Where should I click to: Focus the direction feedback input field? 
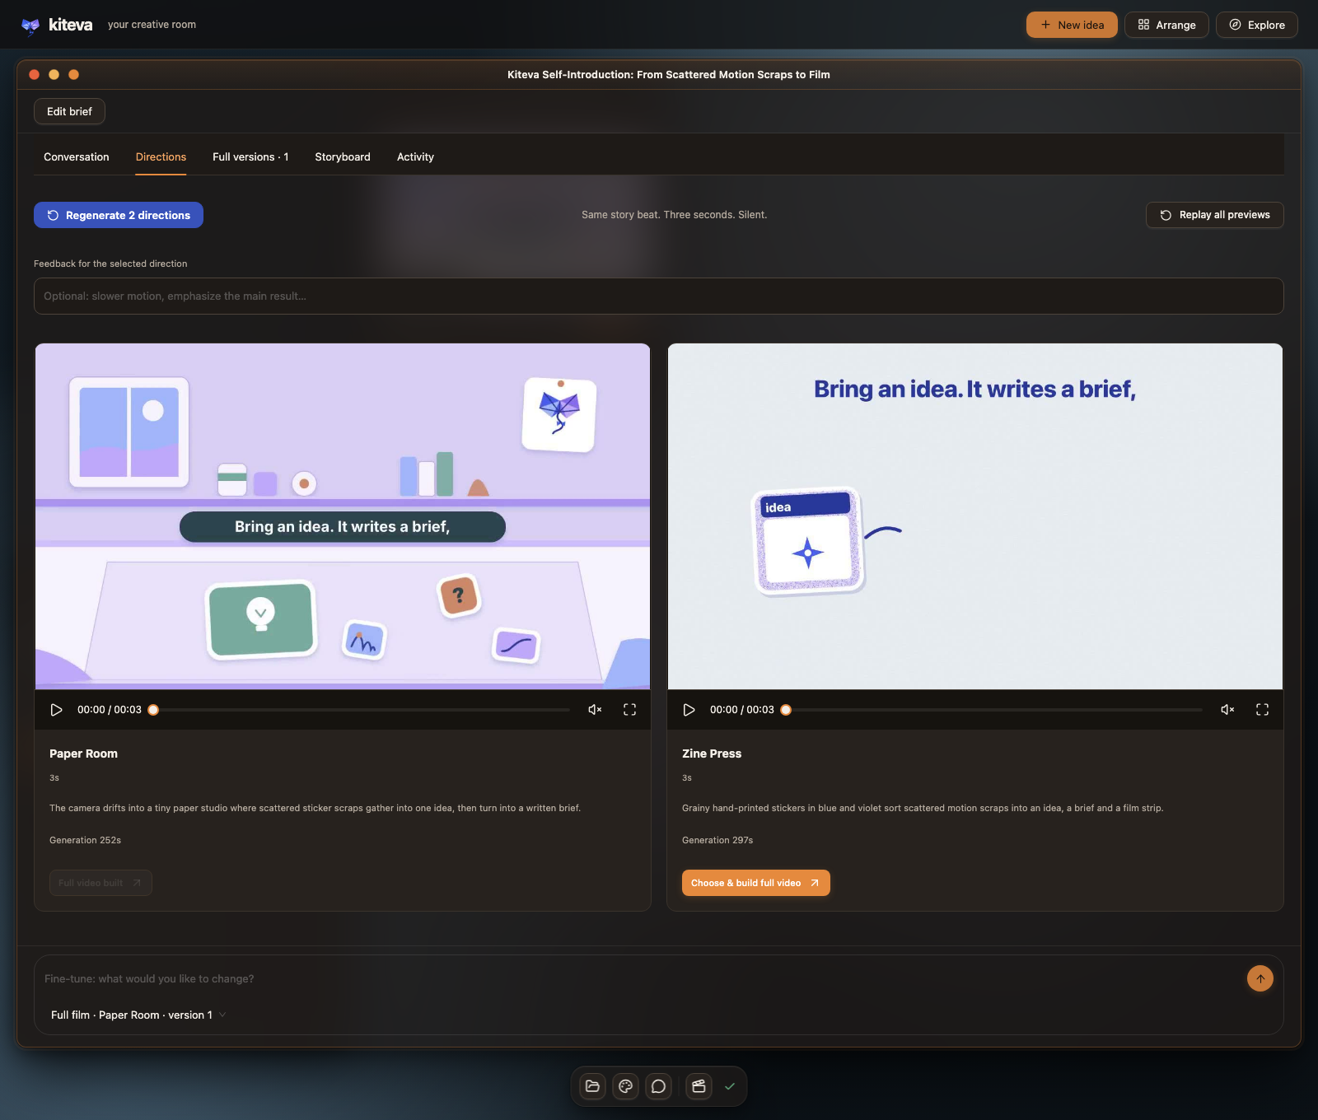pos(659,296)
